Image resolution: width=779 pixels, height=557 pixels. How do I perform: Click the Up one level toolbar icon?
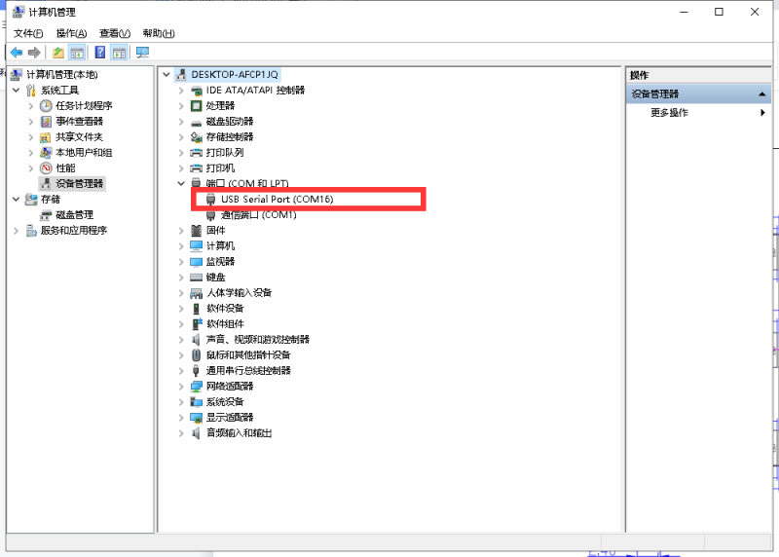58,53
